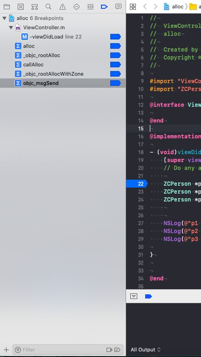The width and height of the screenshot is (201, 357).
Task: Disable the alloc symbolic breakpoint
Action: pyautogui.click(x=115, y=46)
